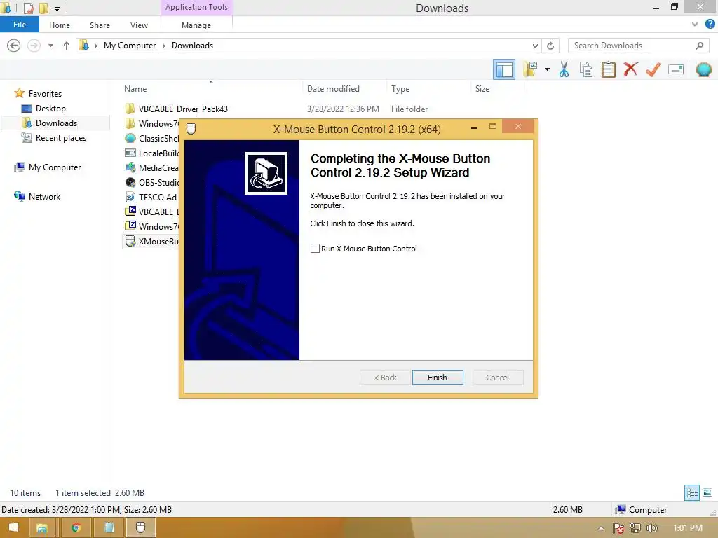The height and width of the screenshot is (538, 718).
Task: Sort by Name column header
Action: click(135, 89)
